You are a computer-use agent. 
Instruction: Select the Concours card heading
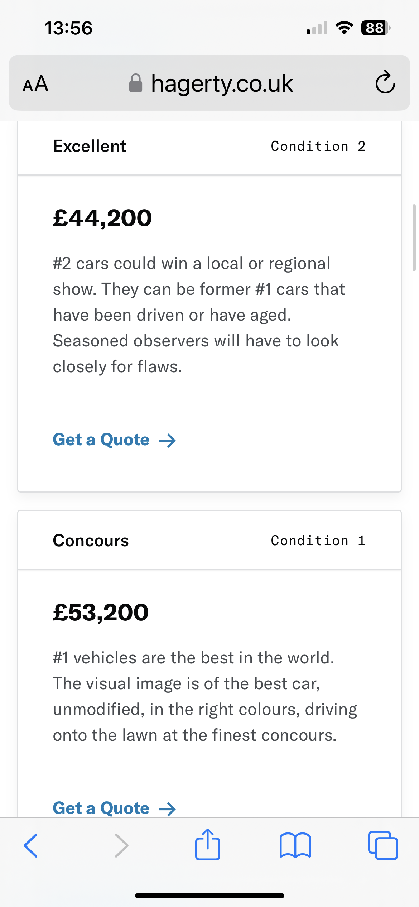click(x=91, y=541)
